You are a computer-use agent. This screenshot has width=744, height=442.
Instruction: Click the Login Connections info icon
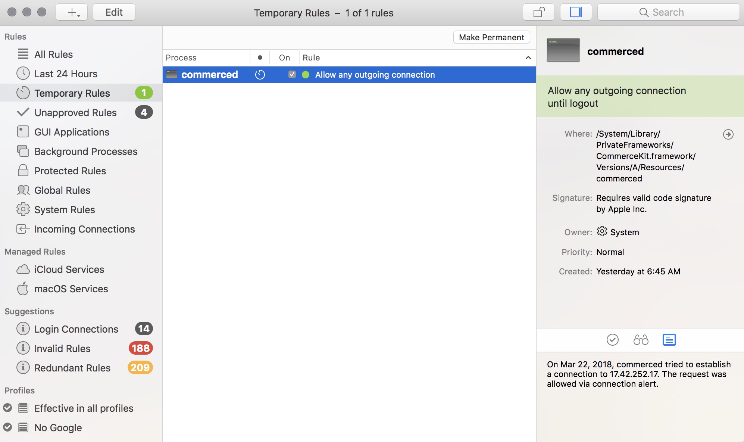point(23,329)
